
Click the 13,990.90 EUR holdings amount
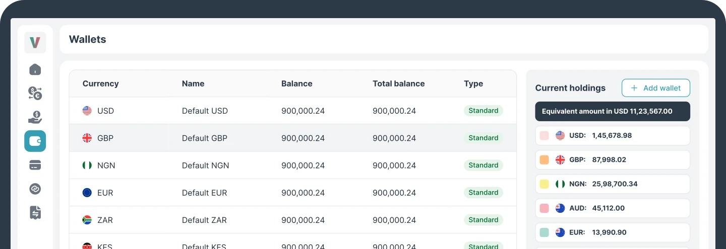pyautogui.click(x=609, y=232)
